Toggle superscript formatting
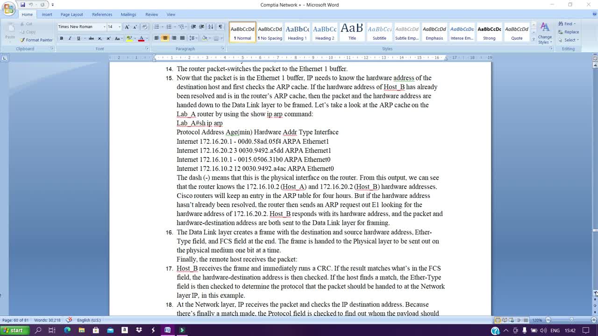The image size is (598, 336). pyautogui.click(x=108, y=38)
